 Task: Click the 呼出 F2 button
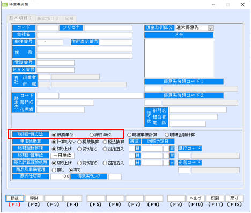coord(34,198)
